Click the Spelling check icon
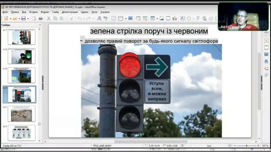This screenshot has height=152, width=271. [x=105, y=18]
